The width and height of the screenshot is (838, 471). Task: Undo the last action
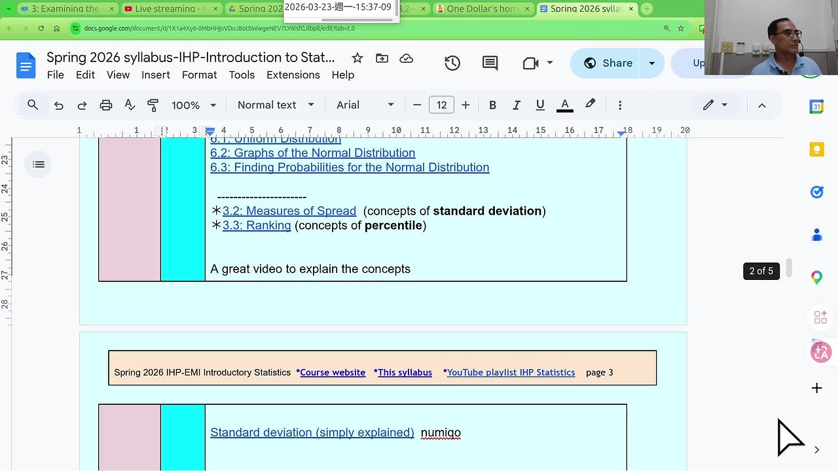click(x=59, y=105)
